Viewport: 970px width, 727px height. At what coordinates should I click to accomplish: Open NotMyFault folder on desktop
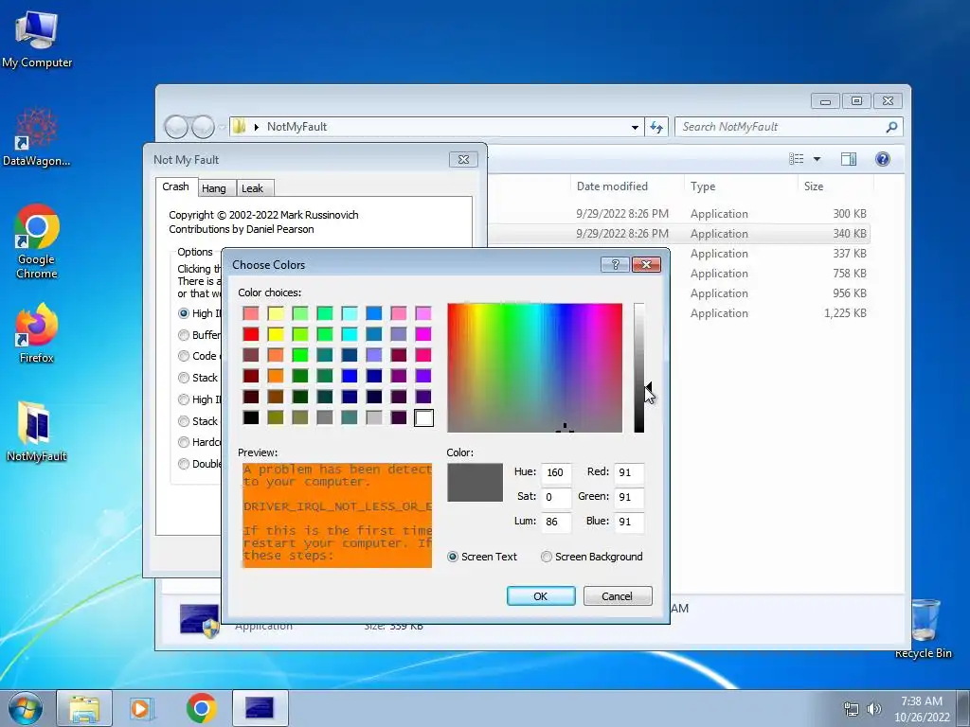37,432
